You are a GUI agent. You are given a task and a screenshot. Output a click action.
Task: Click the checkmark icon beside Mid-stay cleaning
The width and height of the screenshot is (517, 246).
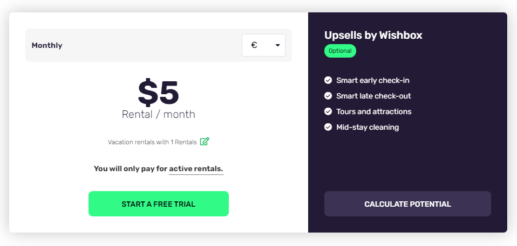click(x=328, y=127)
